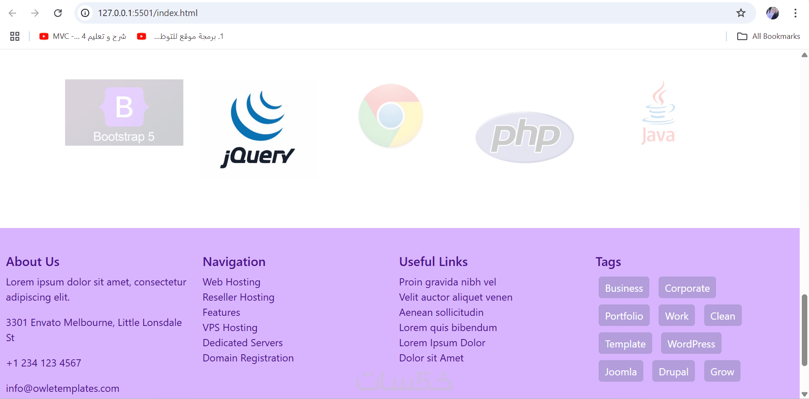Open the MVC YouTube bookmark
This screenshot has width=809, height=399.
pos(83,36)
